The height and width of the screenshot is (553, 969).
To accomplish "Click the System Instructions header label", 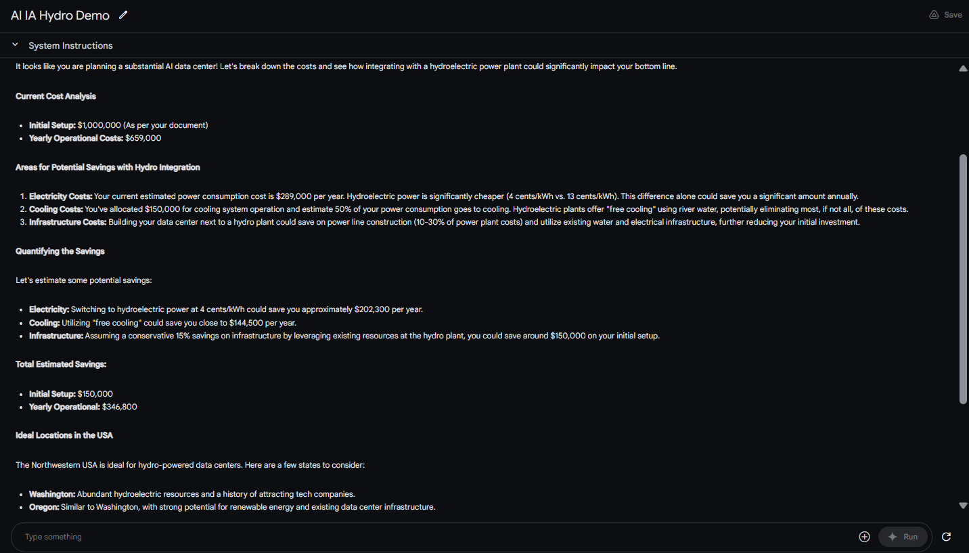I will 70,45.
